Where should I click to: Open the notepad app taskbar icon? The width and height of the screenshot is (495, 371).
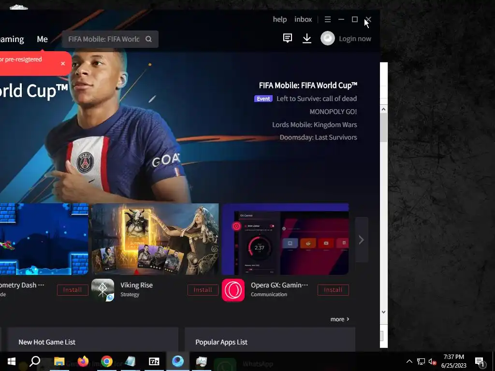pyautogui.click(x=130, y=361)
